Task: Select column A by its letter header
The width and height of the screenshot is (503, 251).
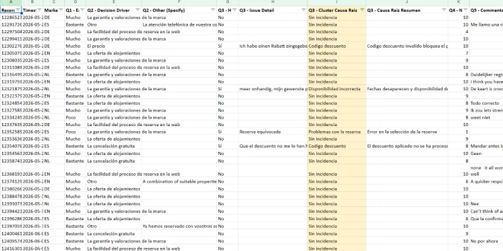Action: tap(11, 3)
